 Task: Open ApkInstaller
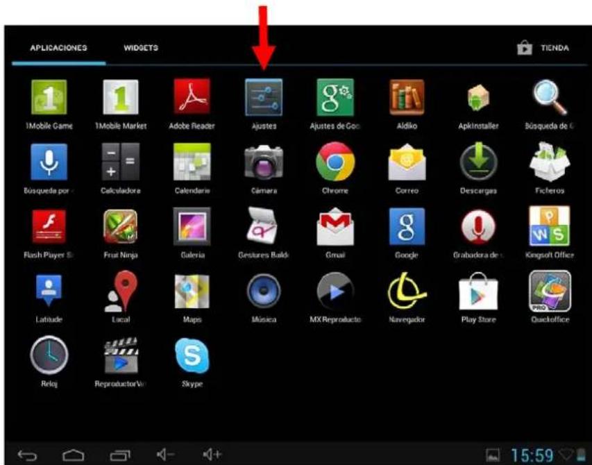click(x=478, y=97)
